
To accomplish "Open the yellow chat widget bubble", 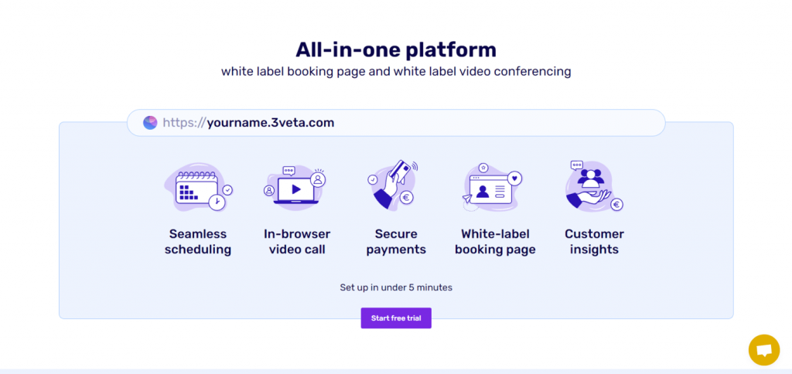I will tap(764, 350).
